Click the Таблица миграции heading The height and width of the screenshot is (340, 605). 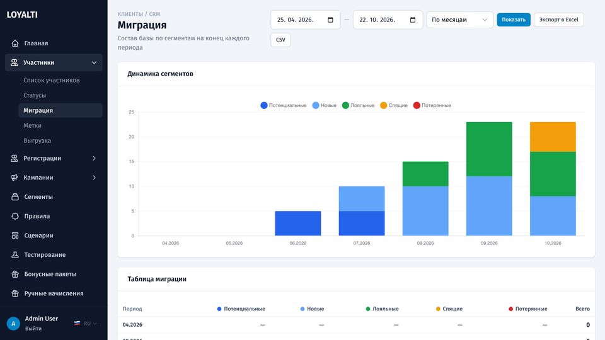pyautogui.click(x=157, y=279)
